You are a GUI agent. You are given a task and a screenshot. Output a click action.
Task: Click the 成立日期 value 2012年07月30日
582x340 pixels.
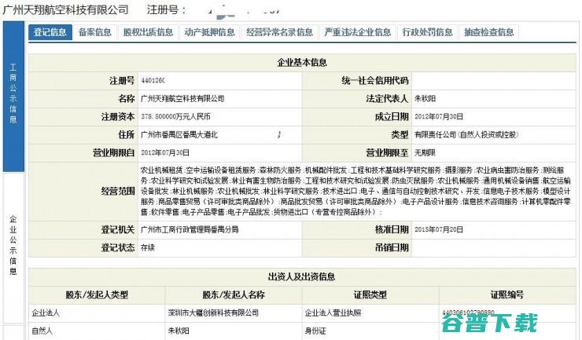[x=439, y=116]
